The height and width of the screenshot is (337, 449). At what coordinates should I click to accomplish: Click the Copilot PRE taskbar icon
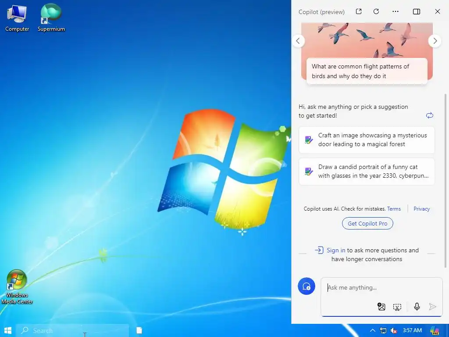435,331
